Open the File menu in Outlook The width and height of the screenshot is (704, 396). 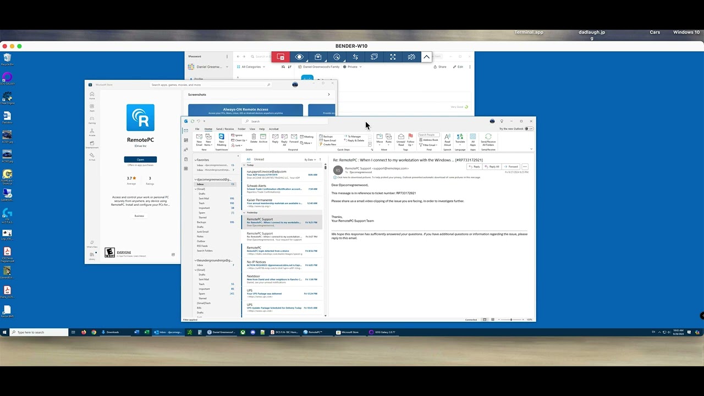pos(197,129)
